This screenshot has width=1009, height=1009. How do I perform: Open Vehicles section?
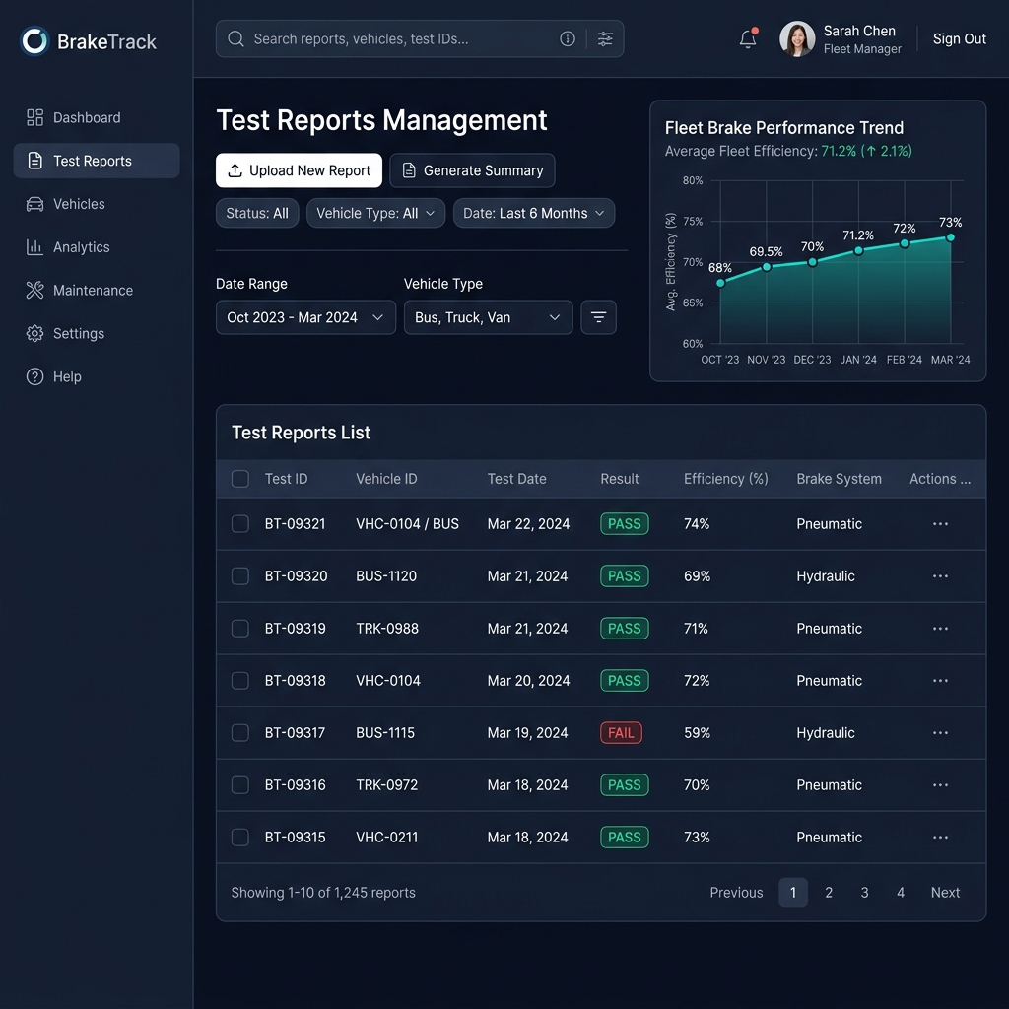point(97,204)
